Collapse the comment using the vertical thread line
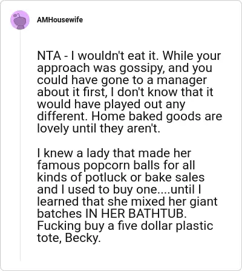This screenshot has width=242, height=271. pyautogui.click(x=20, y=145)
